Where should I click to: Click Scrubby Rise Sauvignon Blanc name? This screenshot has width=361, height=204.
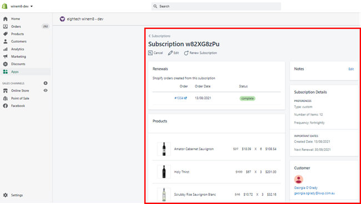click(x=195, y=195)
